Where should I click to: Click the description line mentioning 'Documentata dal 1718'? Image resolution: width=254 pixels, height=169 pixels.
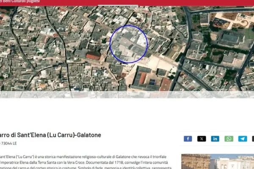tap(84, 162)
